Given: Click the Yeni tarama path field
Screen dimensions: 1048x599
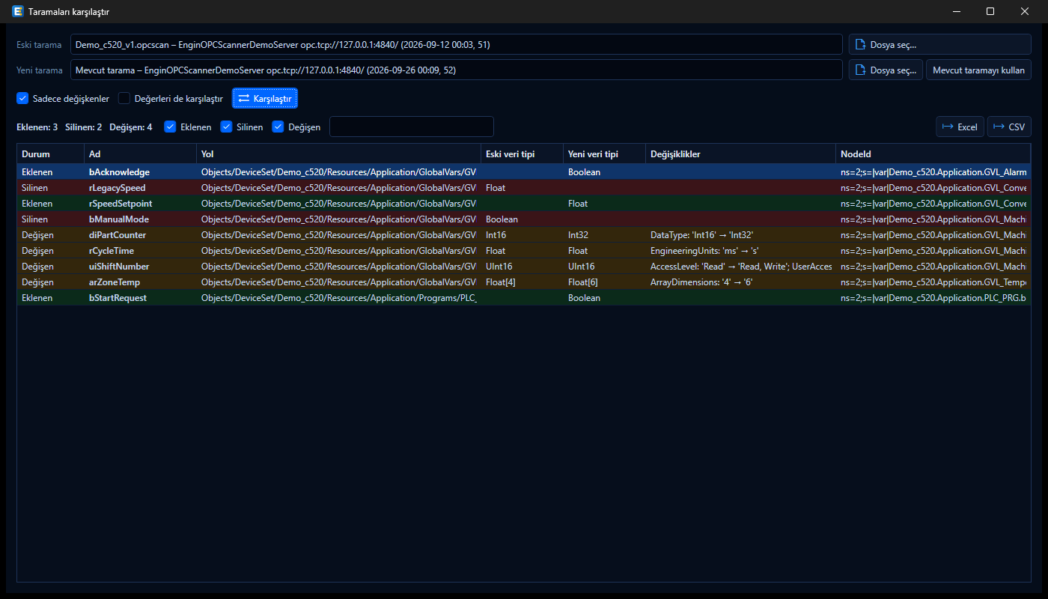Looking at the screenshot, I should pos(457,70).
